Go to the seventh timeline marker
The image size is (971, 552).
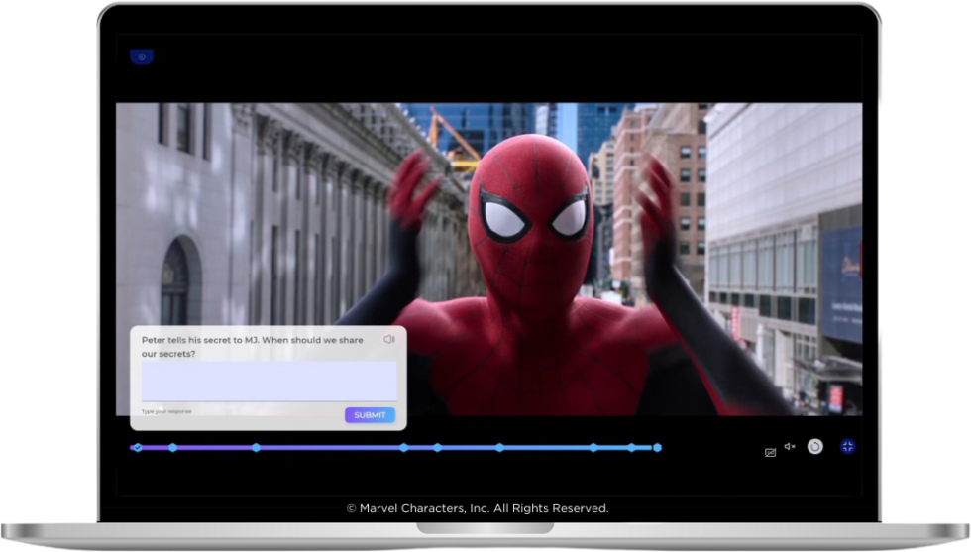(x=593, y=448)
